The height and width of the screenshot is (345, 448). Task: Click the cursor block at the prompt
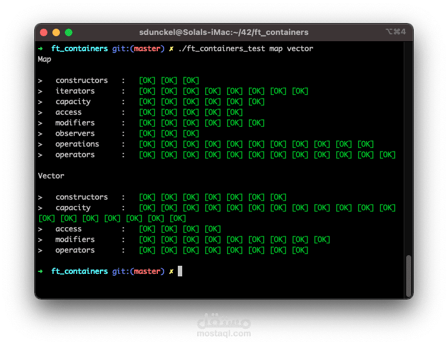tap(180, 271)
